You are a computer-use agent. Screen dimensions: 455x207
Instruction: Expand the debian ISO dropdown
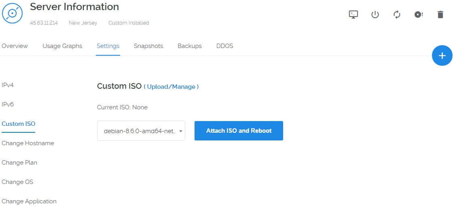(x=141, y=131)
